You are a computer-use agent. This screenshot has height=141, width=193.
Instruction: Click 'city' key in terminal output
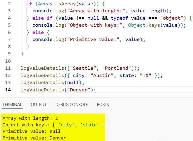click(x=66, y=125)
